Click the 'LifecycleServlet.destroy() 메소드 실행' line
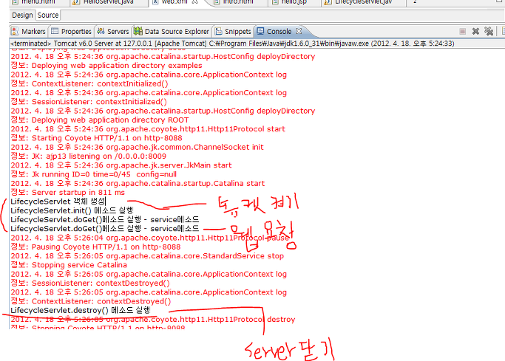 81,310
